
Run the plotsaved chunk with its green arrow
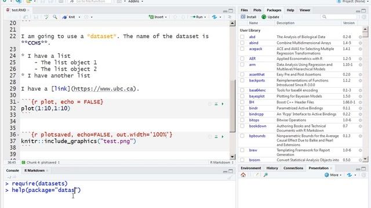tap(223, 136)
